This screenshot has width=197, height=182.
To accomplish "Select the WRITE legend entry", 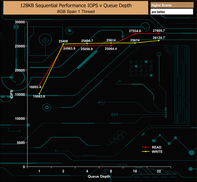I will (152, 152).
